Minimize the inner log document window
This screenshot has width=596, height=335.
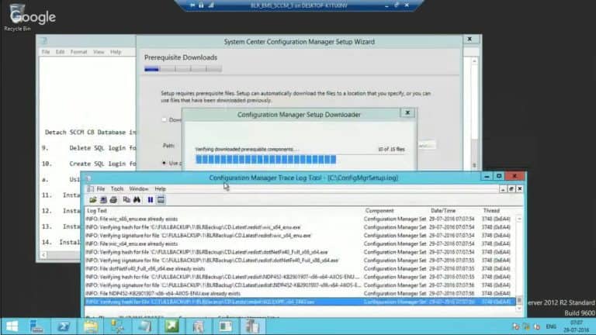click(x=503, y=188)
